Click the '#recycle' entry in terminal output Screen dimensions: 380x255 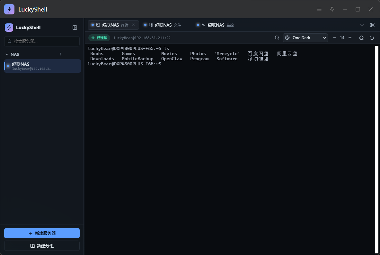[x=227, y=53]
